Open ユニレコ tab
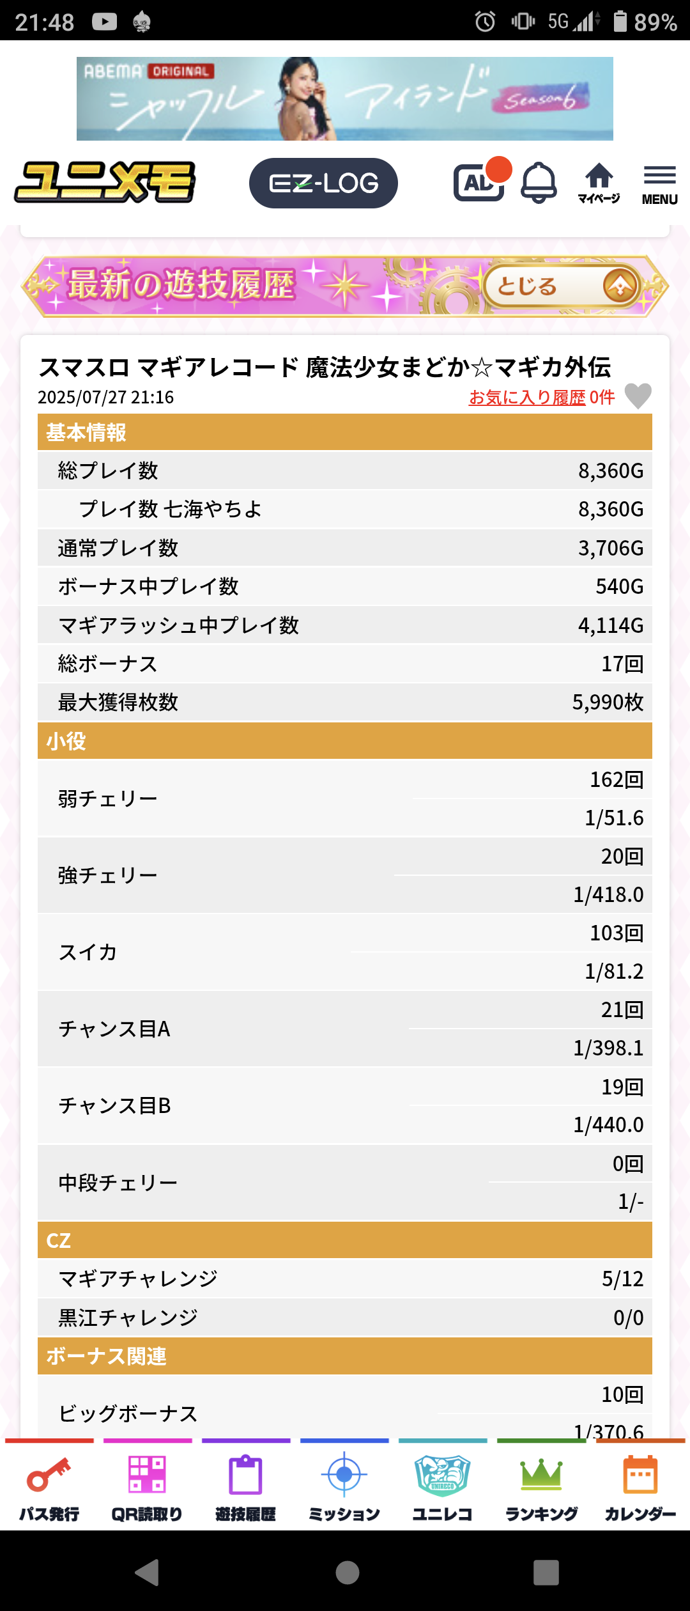 [443, 1488]
